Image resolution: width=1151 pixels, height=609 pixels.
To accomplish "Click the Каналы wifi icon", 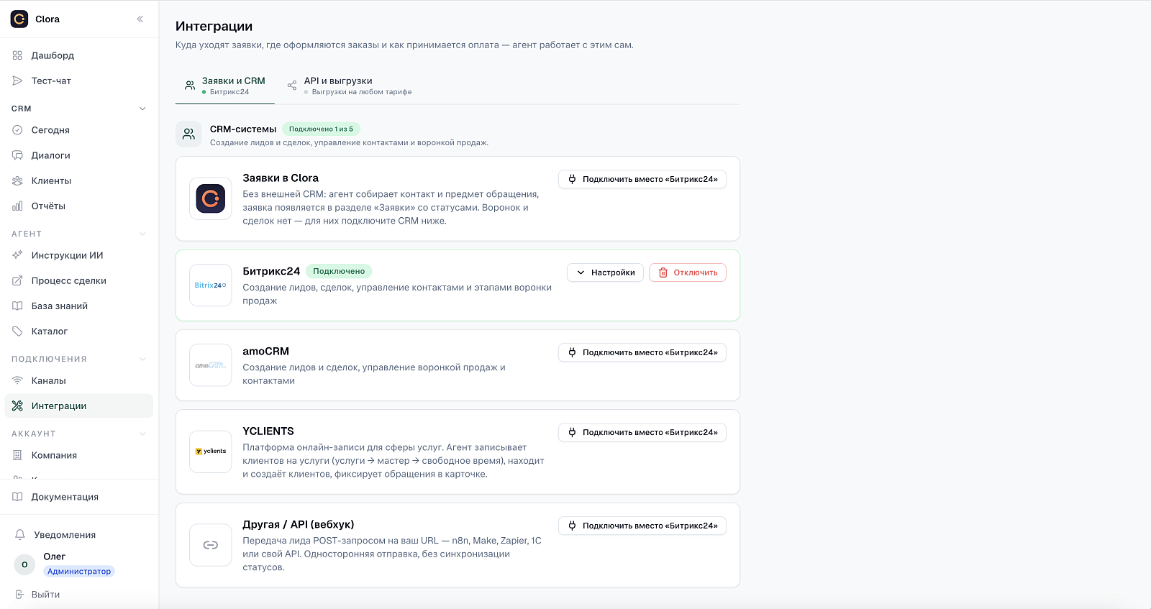I will (17, 380).
